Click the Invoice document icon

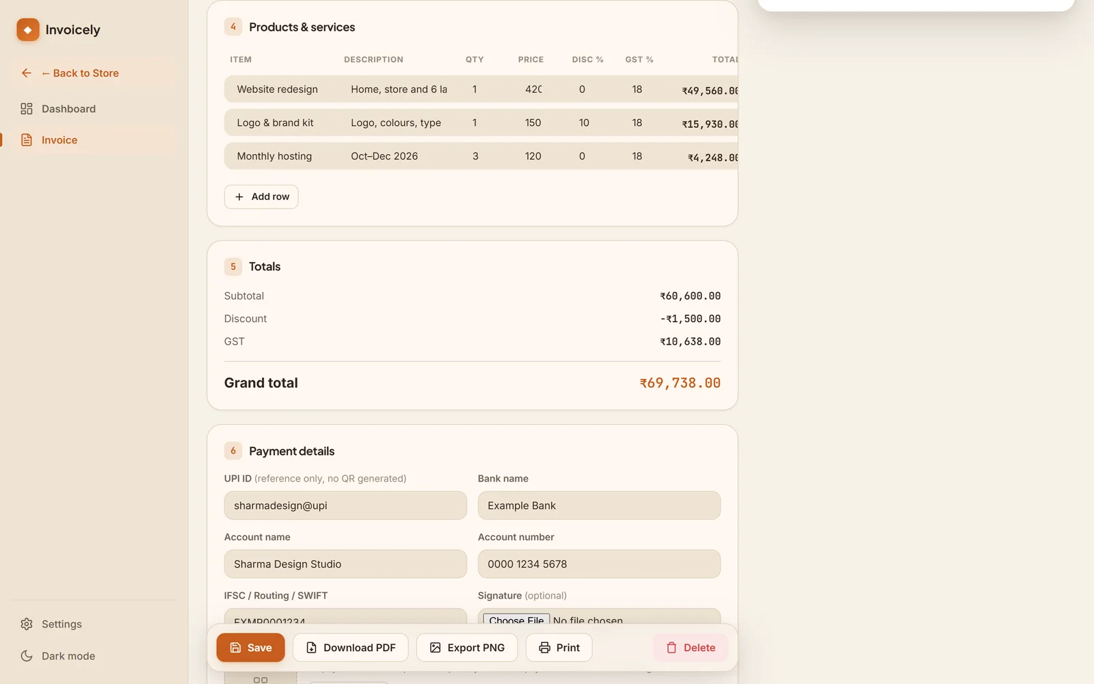[x=27, y=140]
